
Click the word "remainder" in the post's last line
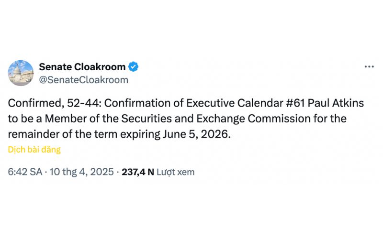coord(31,134)
